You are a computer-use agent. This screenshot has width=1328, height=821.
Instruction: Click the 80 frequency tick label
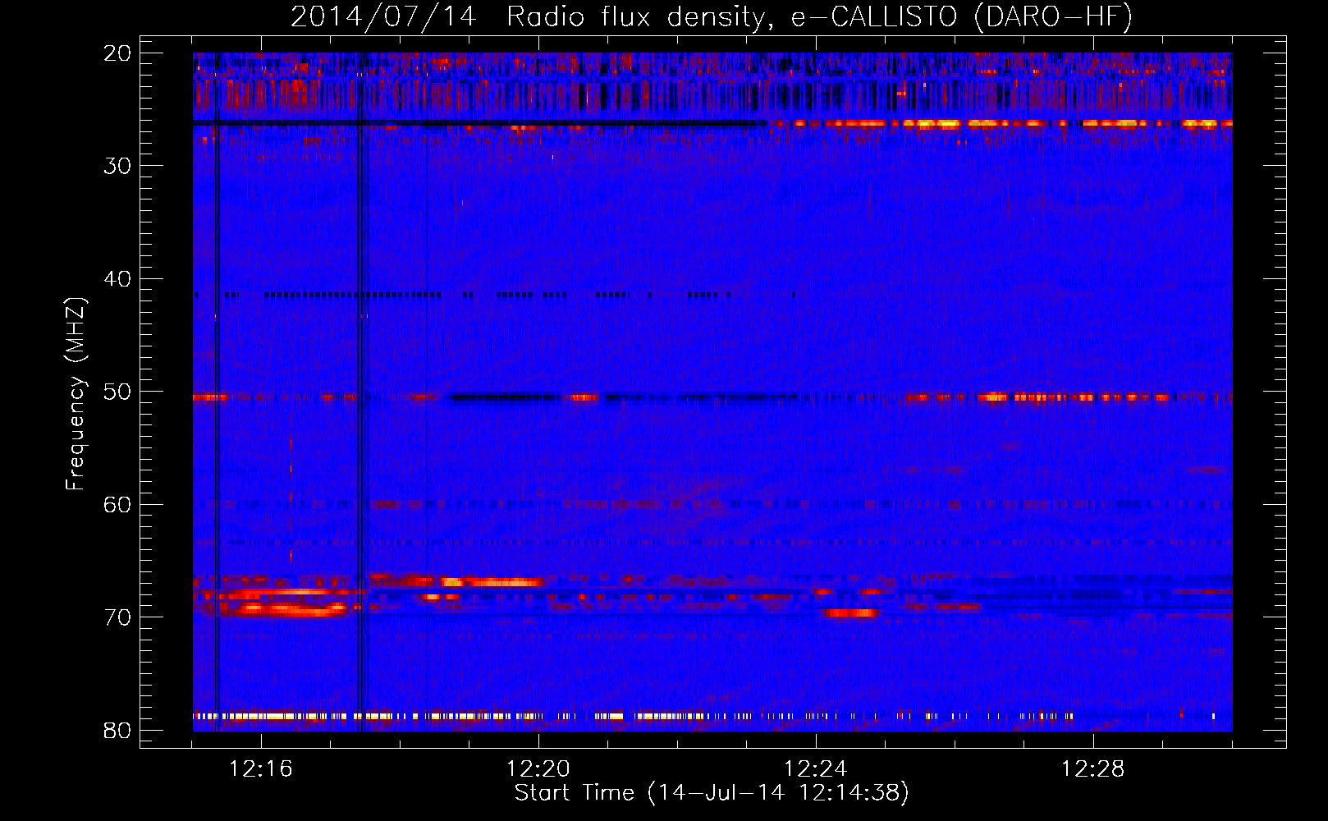117,731
